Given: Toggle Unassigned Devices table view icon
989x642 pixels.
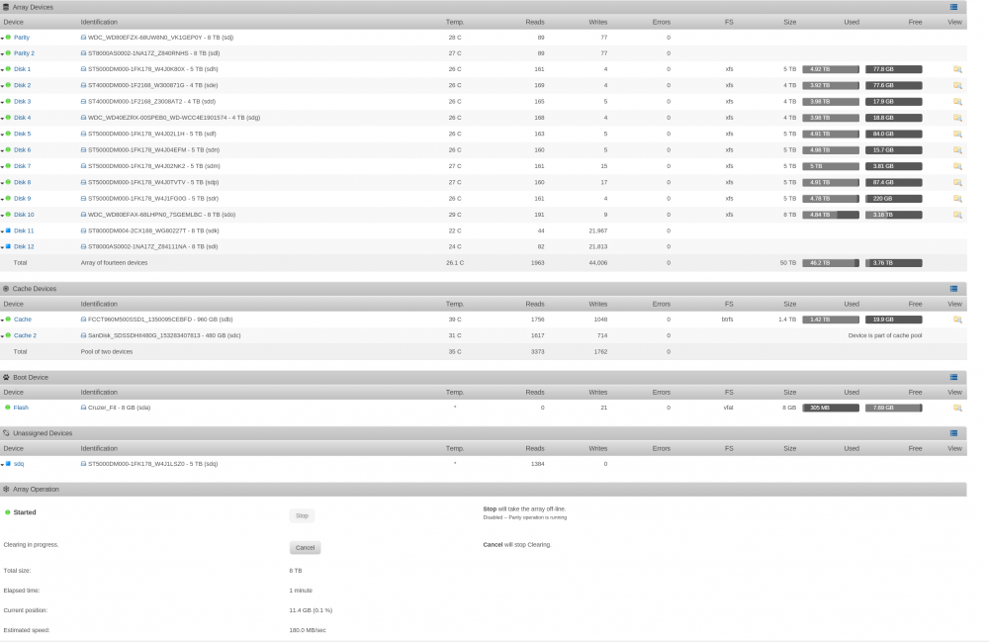Looking at the screenshot, I should [953, 433].
